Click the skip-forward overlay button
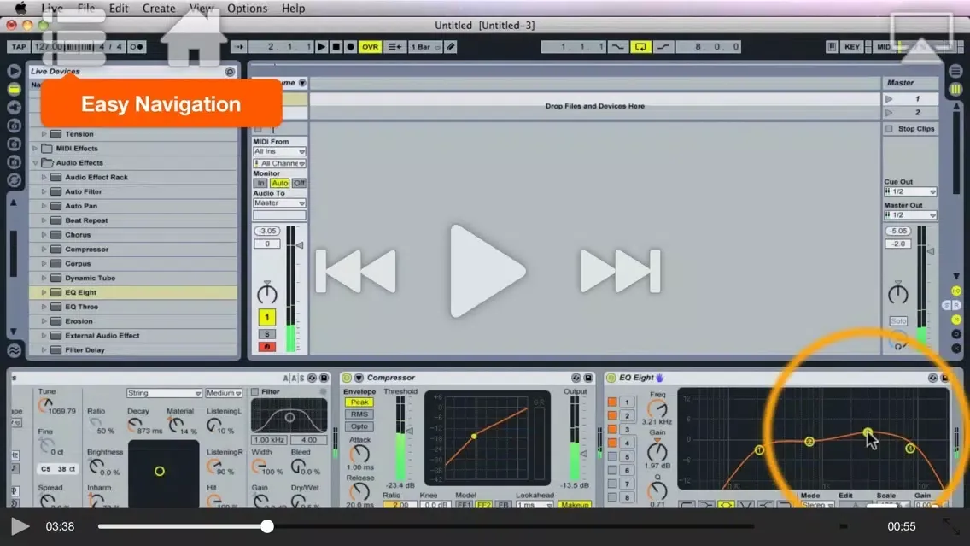Viewport: 970px width, 546px height. [620, 271]
